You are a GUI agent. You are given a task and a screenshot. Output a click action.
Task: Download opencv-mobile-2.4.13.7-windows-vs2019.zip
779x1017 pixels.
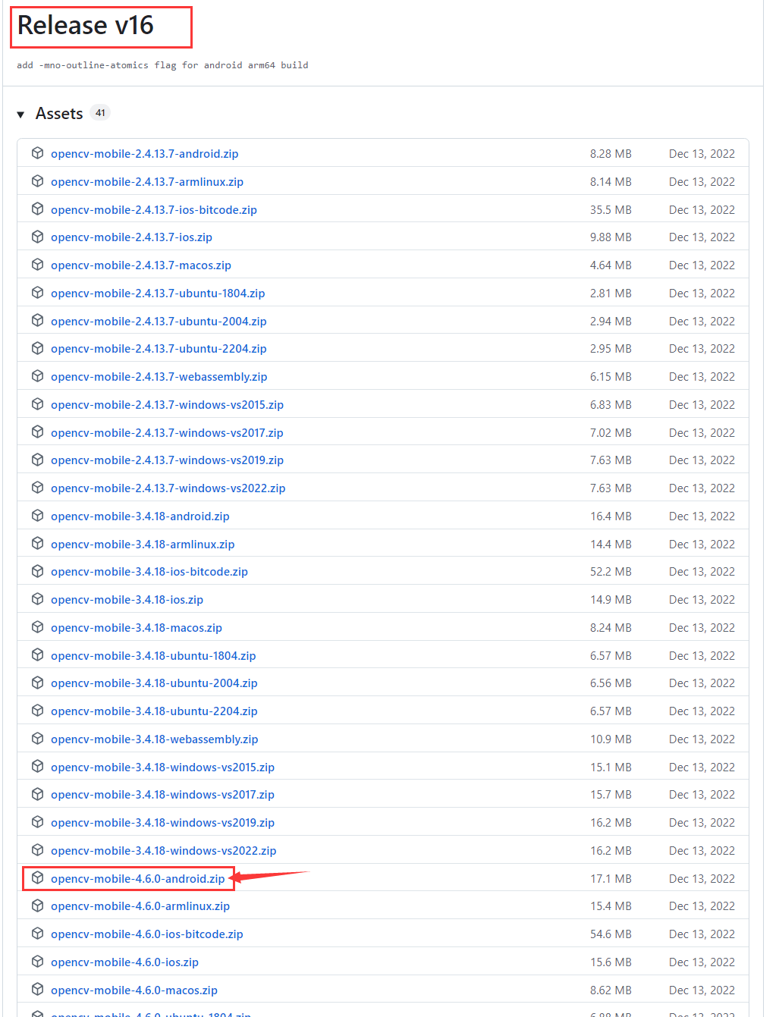pyautogui.click(x=167, y=460)
